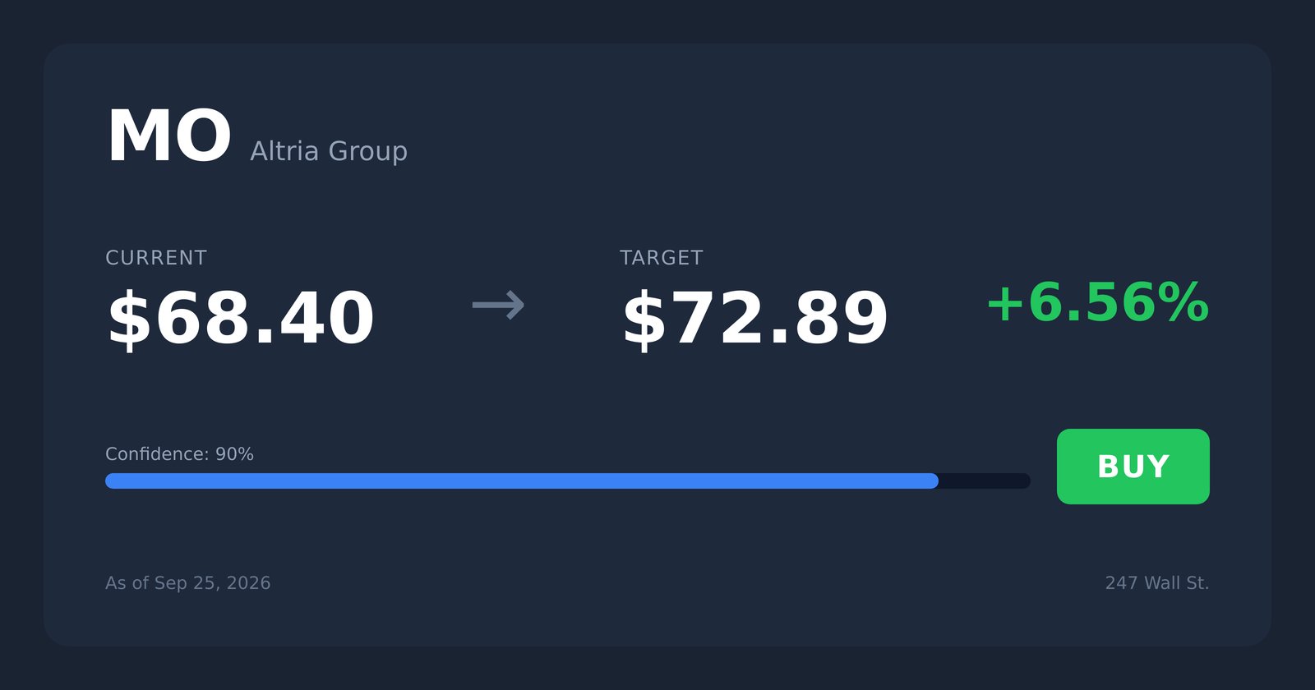Click the CURRENT label heading
This screenshot has width=1315, height=690.
tap(156, 258)
